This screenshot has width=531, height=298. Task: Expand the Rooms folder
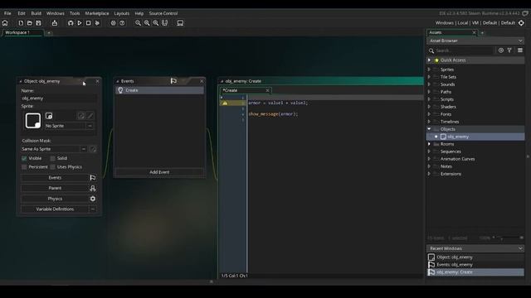[430, 144]
